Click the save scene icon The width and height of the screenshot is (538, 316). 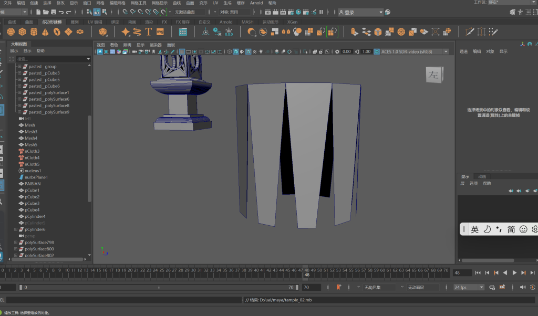[x=53, y=12]
